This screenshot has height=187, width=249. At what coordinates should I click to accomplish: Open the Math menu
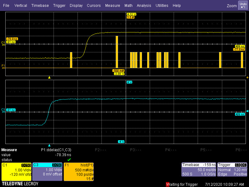[x=129, y=5]
